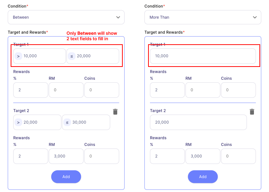
Task: Edit Target 2 RM 3,000 field in Between panel
Action: pos(66,156)
